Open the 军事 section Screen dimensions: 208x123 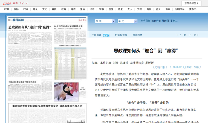point(101,9)
